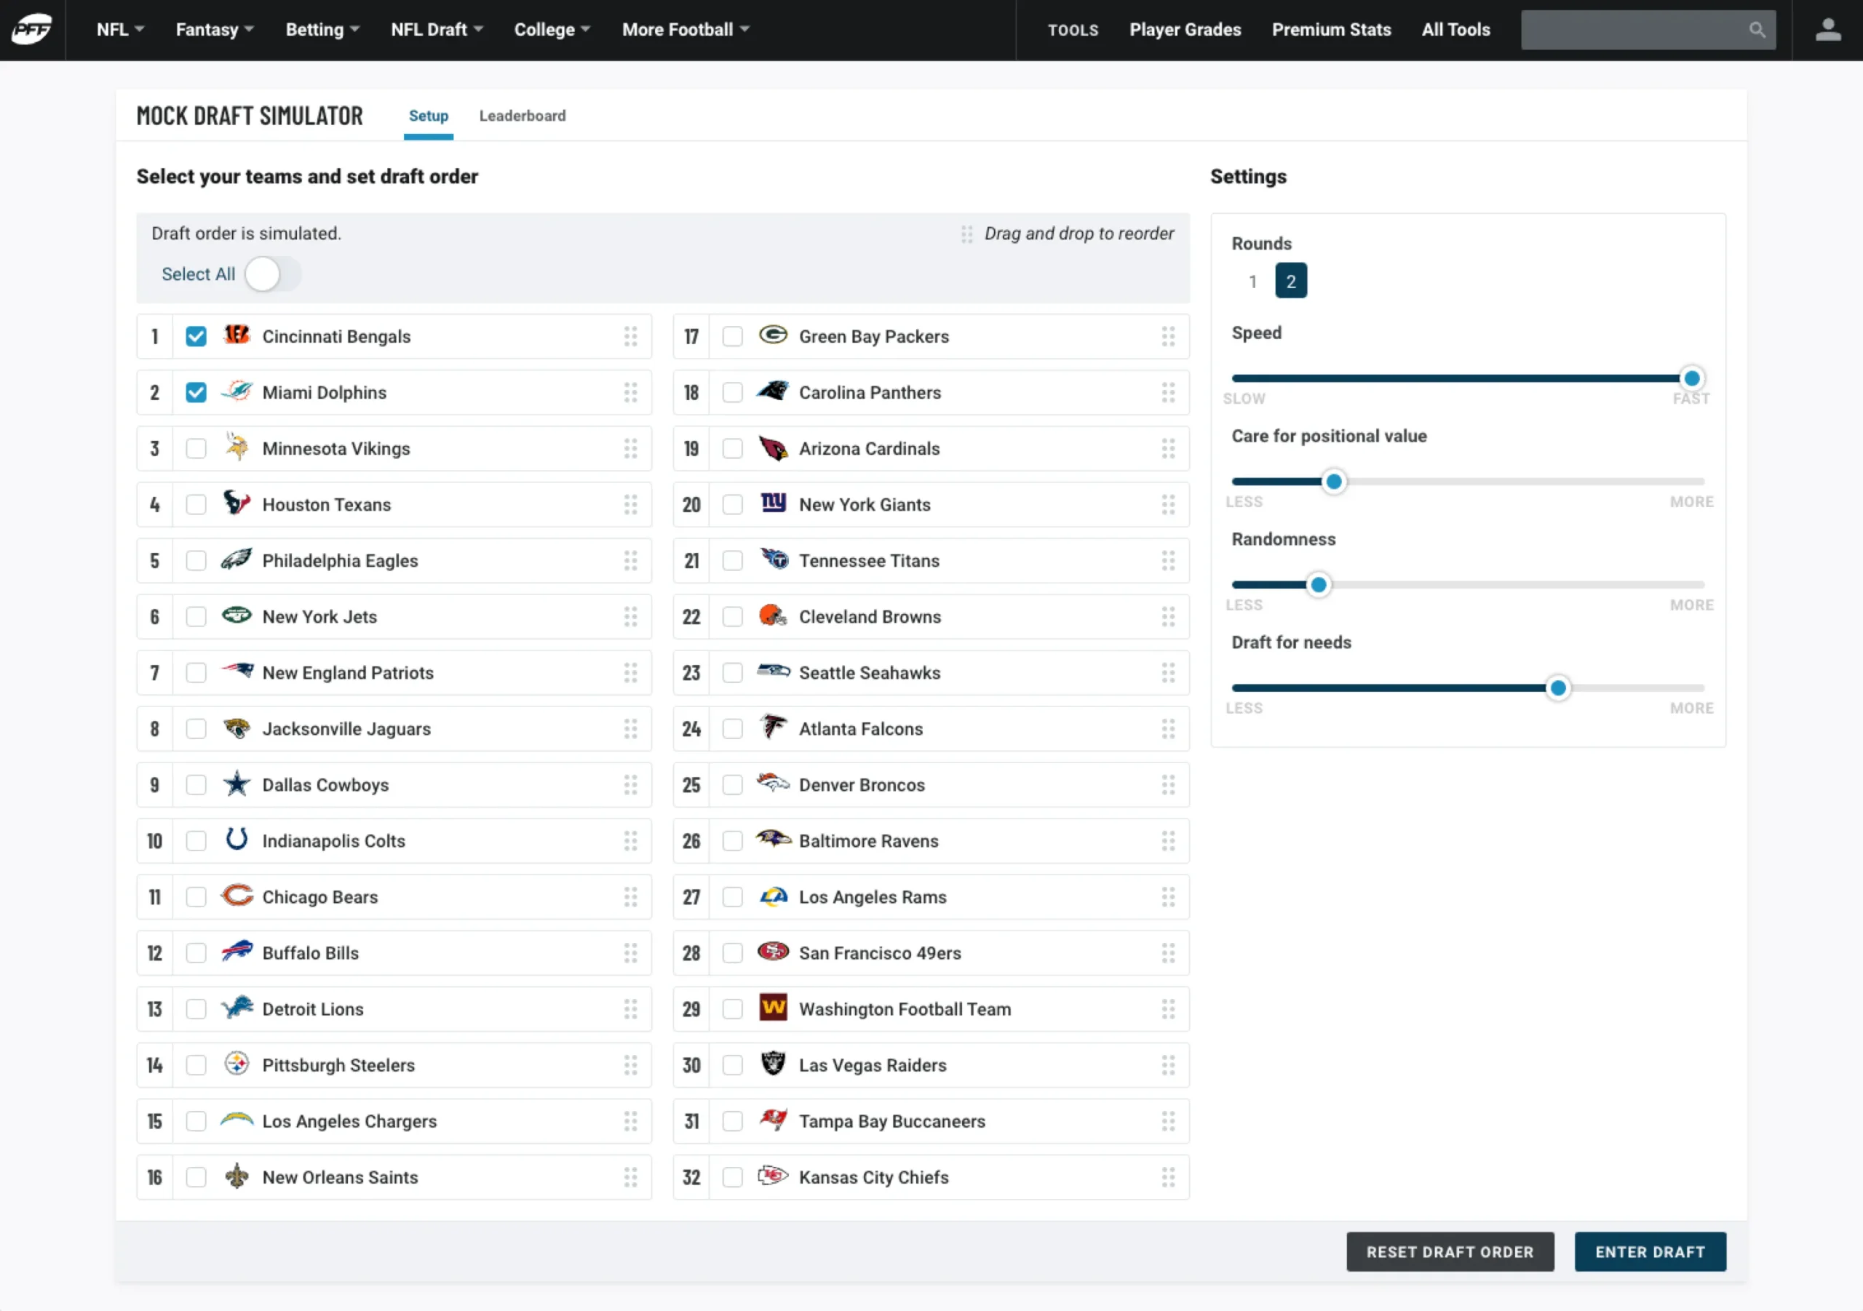
Task: Grab the drag handle for Tennessee Titans
Action: [1167, 561]
